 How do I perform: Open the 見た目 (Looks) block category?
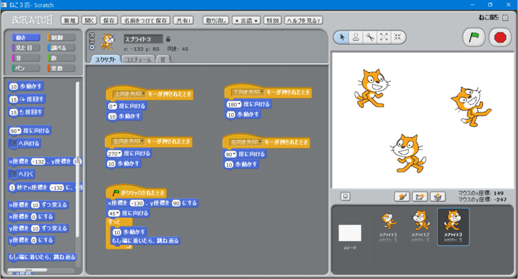tap(26, 48)
